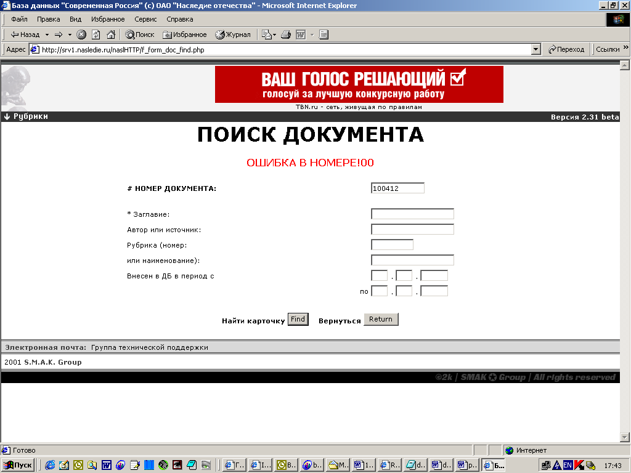The image size is (631, 473).
Task: Switch to the taskbar button labeled 'R..'
Action: [389, 466]
